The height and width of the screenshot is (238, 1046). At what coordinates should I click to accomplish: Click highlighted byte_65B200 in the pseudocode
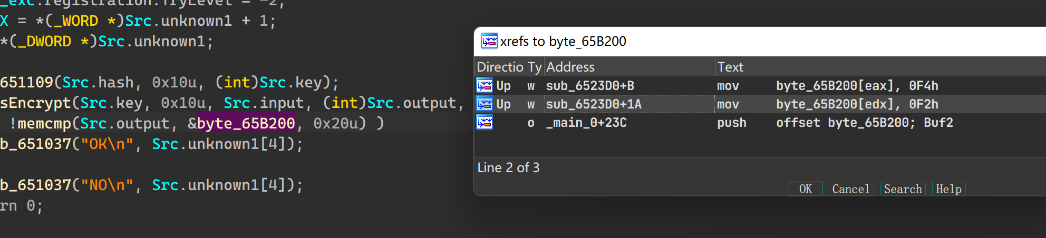point(246,123)
